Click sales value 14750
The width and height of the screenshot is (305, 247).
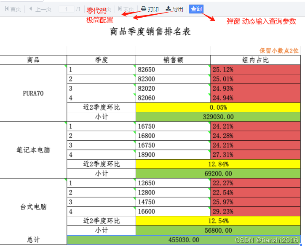(173, 202)
